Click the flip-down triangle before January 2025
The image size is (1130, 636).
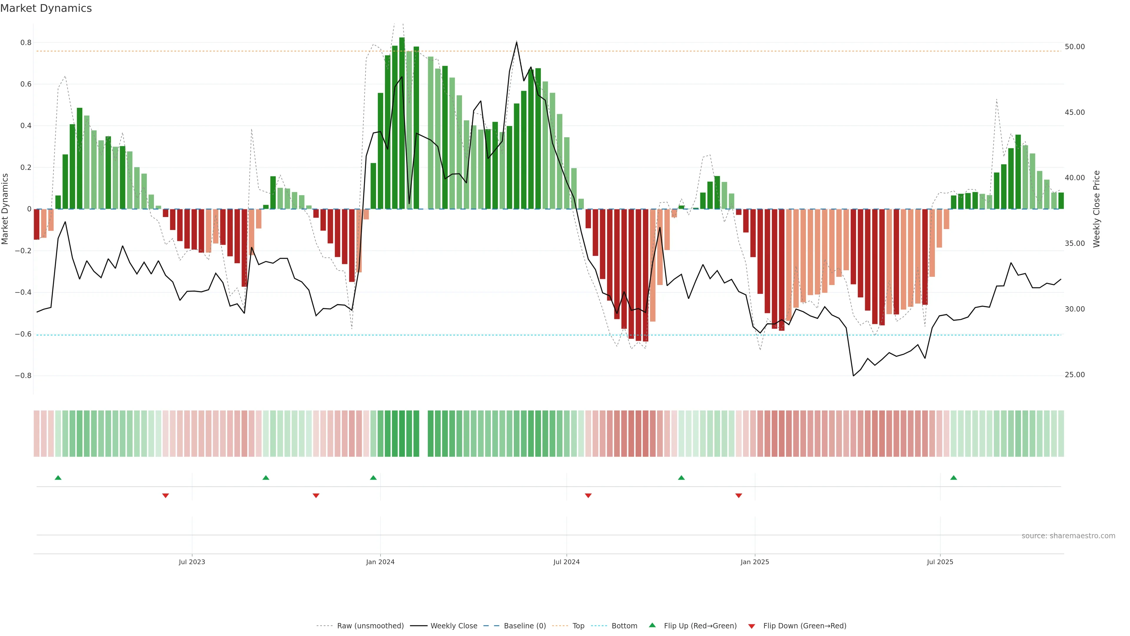[739, 496]
